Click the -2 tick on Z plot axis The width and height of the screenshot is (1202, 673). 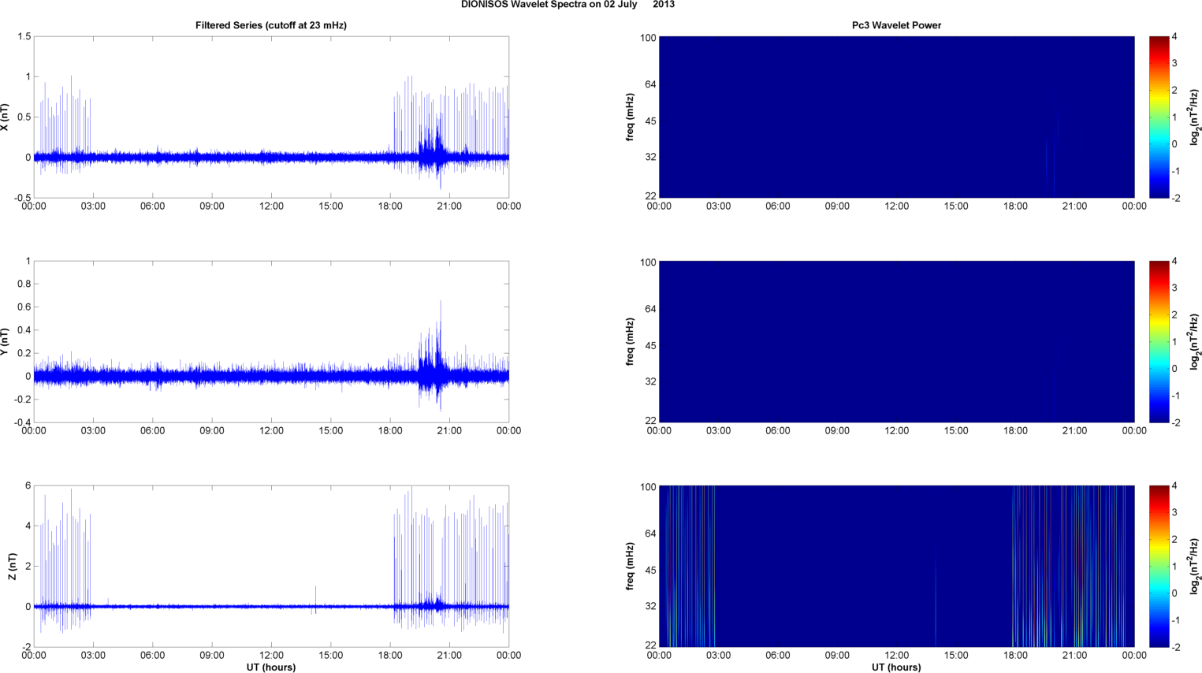[x=26, y=647]
